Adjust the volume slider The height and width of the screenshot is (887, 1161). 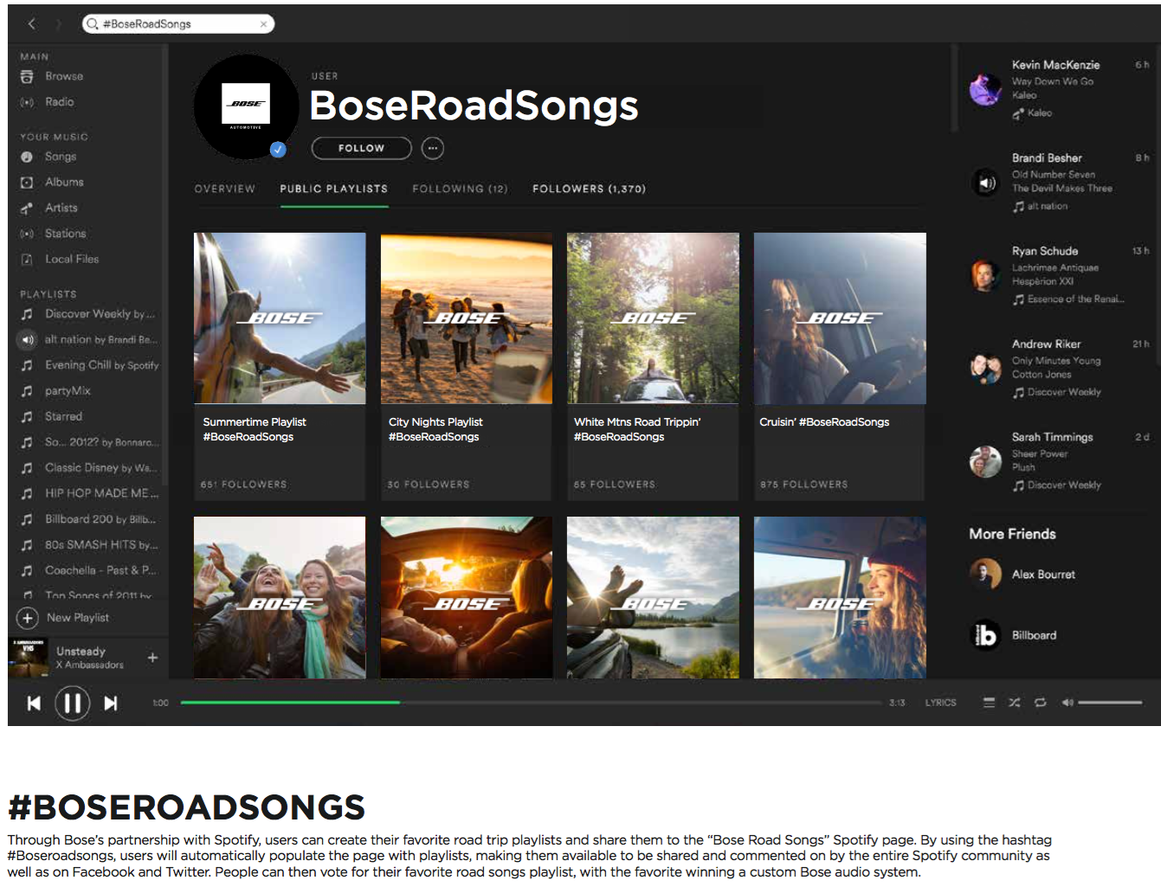(x=1110, y=703)
